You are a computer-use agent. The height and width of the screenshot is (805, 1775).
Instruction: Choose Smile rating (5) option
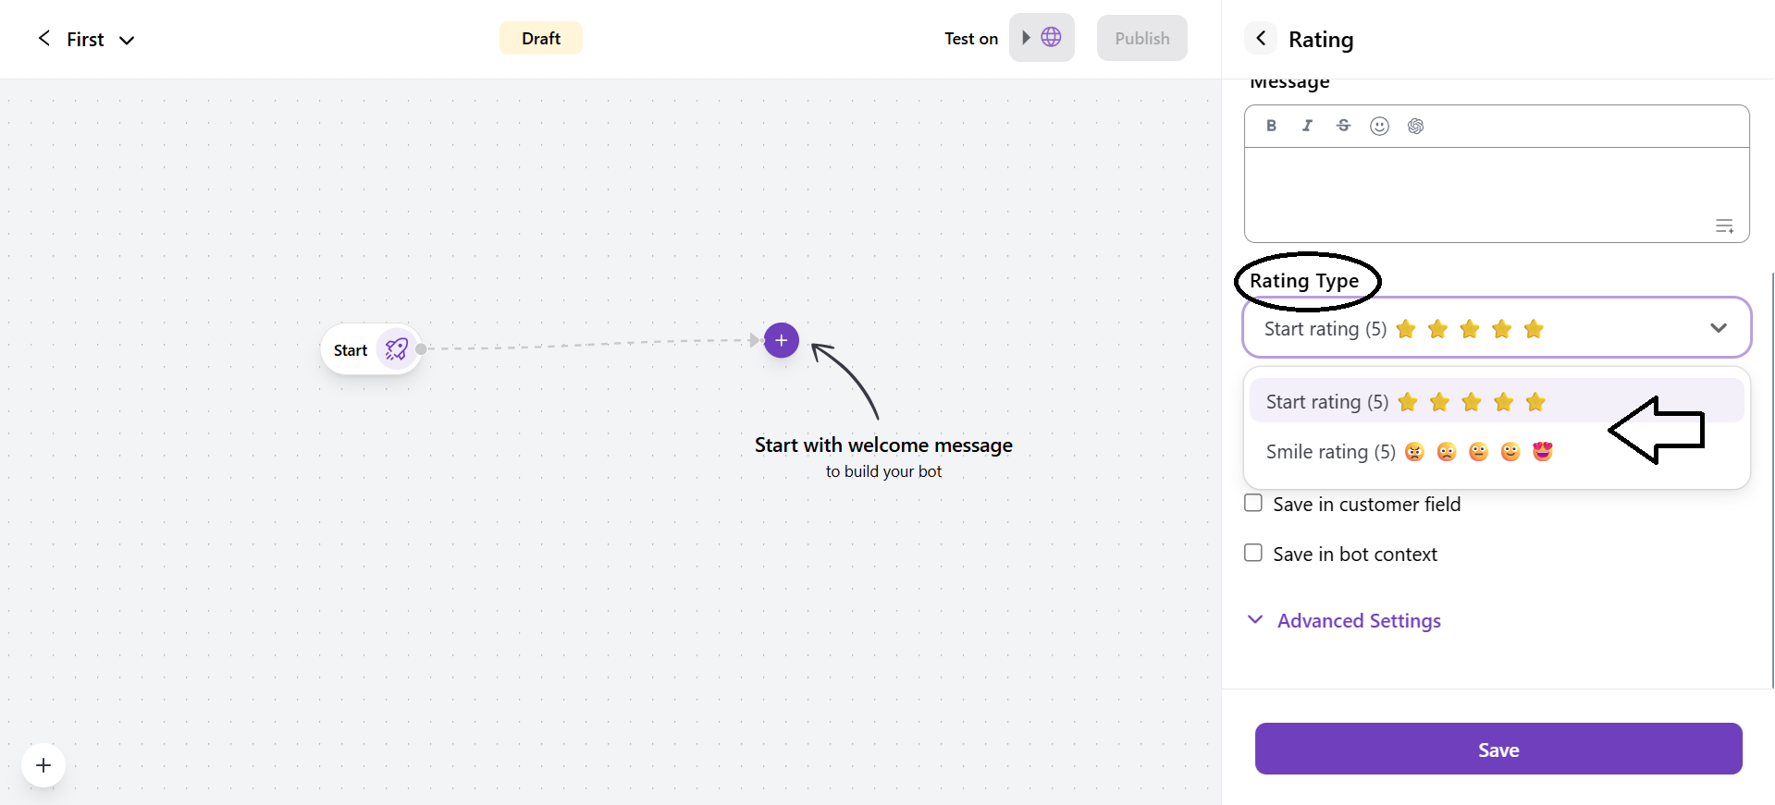pyautogui.click(x=1409, y=452)
